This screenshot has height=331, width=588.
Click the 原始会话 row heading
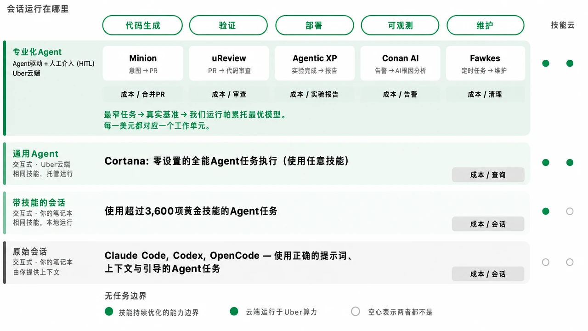(x=30, y=251)
